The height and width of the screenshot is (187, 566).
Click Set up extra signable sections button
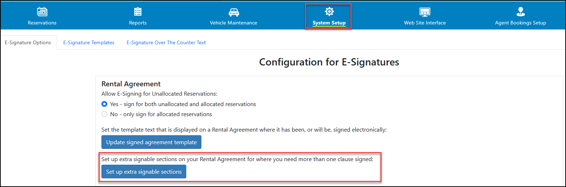click(x=144, y=172)
